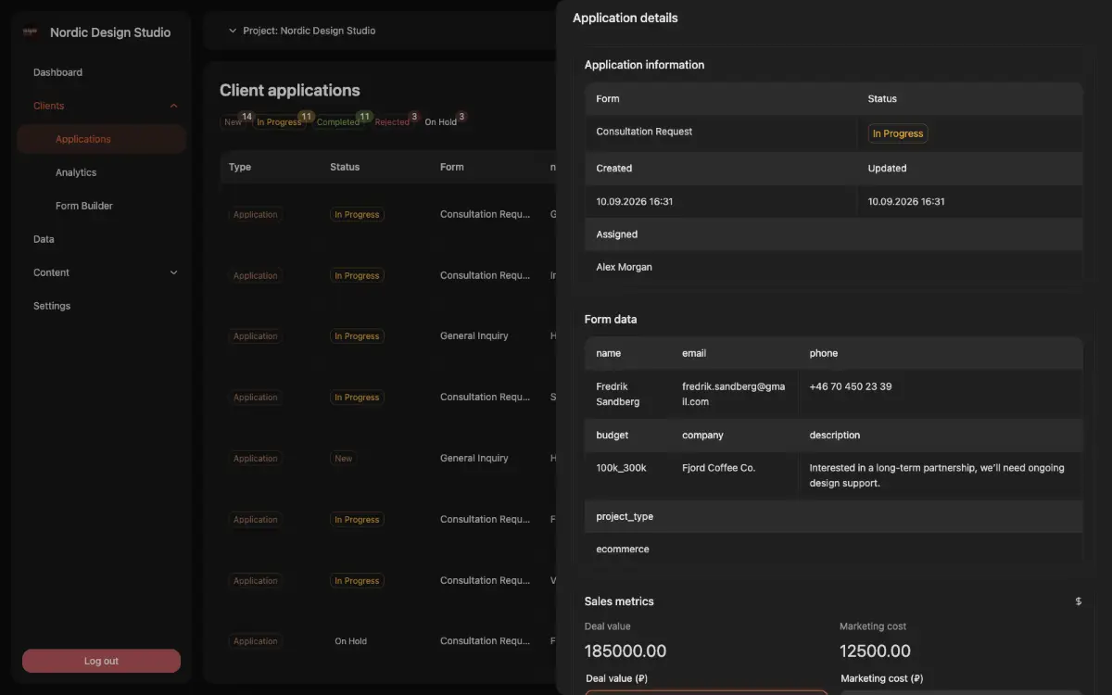This screenshot has width=1112, height=695.
Task: Sort by the Status column header in the applications table
Action: pyautogui.click(x=345, y=167)
